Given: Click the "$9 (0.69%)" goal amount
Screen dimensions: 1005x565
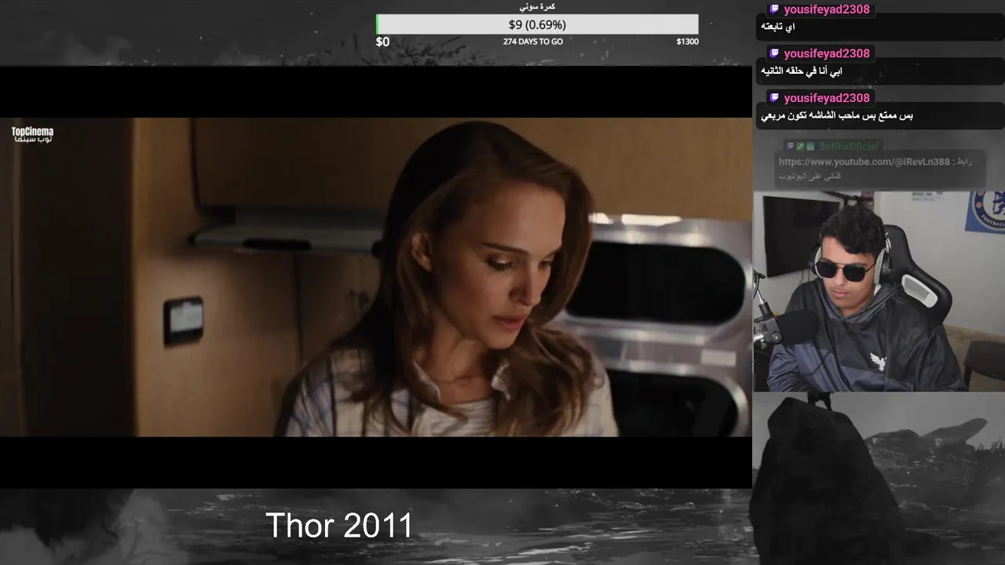Looking at the screenshot, I should point(537,24).
